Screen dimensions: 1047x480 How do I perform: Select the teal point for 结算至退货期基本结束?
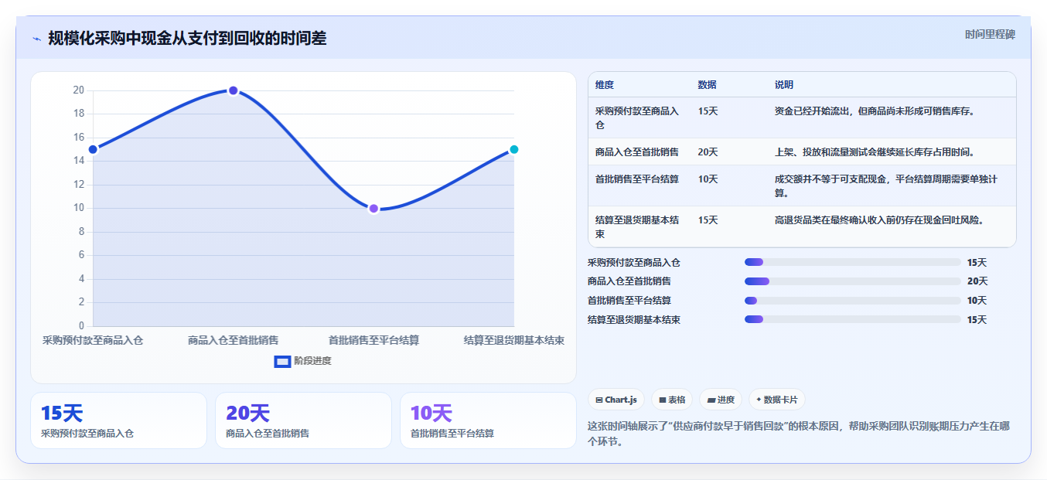[513, 149]
